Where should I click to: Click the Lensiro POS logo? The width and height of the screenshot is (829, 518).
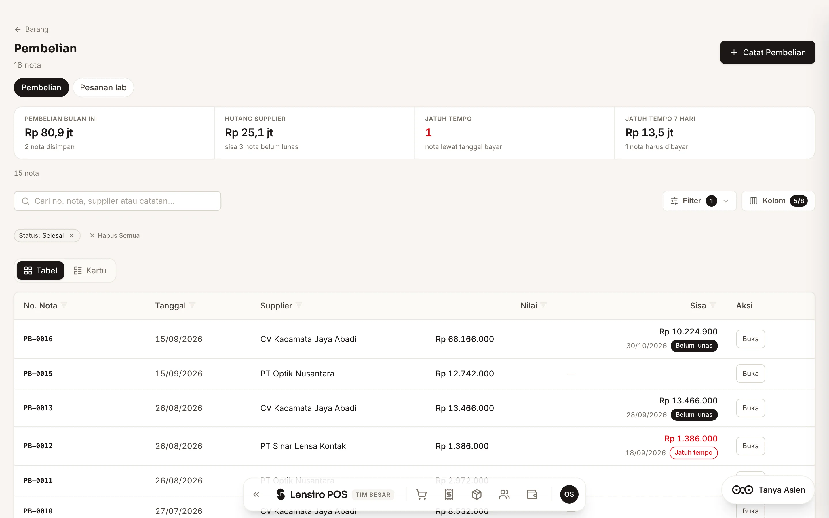[x=312, y=494]
